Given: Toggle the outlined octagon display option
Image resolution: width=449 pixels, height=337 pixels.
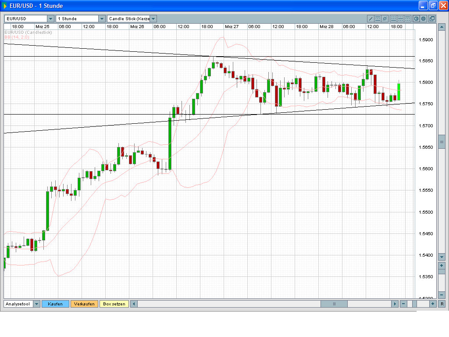Looking at the screenshot, I should (x=417, y=18).
